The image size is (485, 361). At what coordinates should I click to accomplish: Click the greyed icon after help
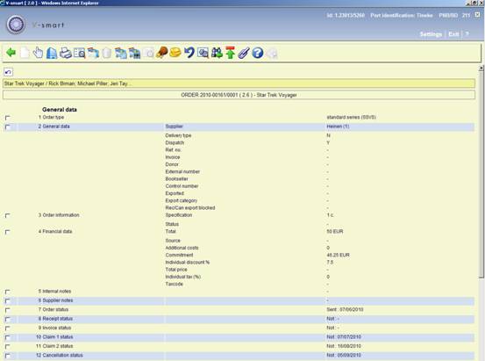pos(272,54)
